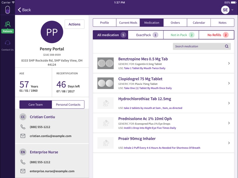Click the PP patient avatar circle

pos(52,32)
